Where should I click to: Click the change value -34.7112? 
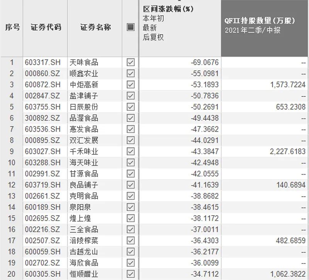click(x=205, y=274)
